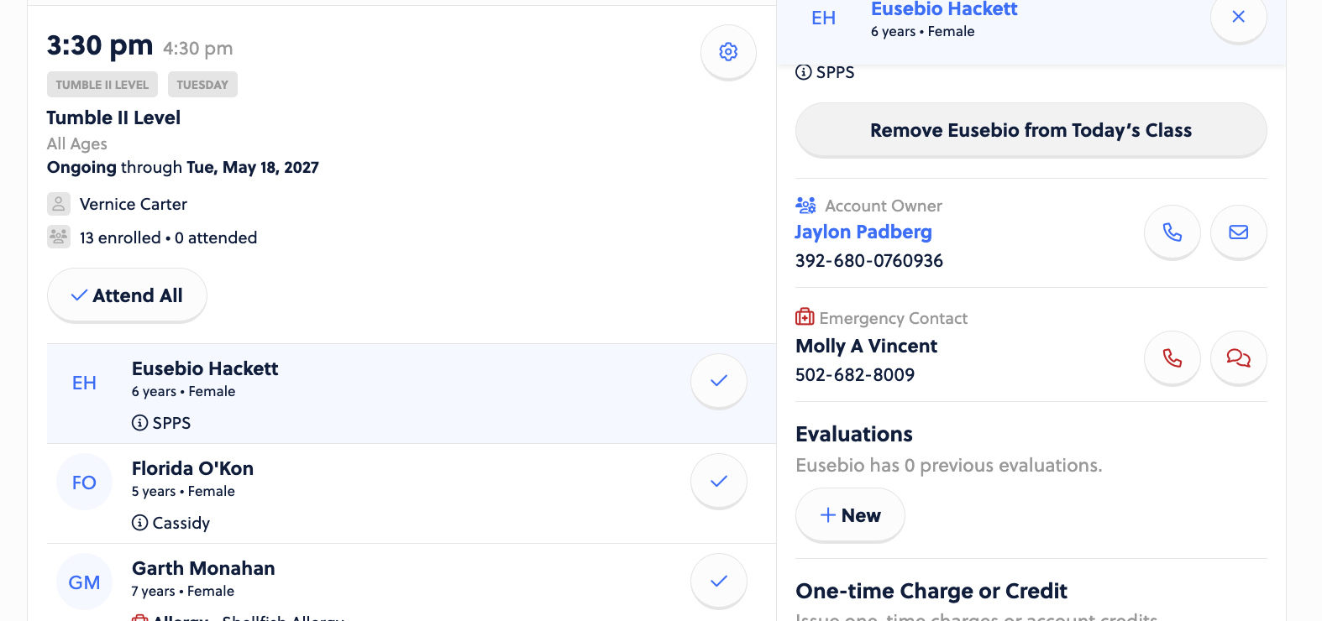Image resolution: width=1322 pixels, height=621 pixels.
Task: Select Florida O'Kon student row
Action: coord(412,493)
